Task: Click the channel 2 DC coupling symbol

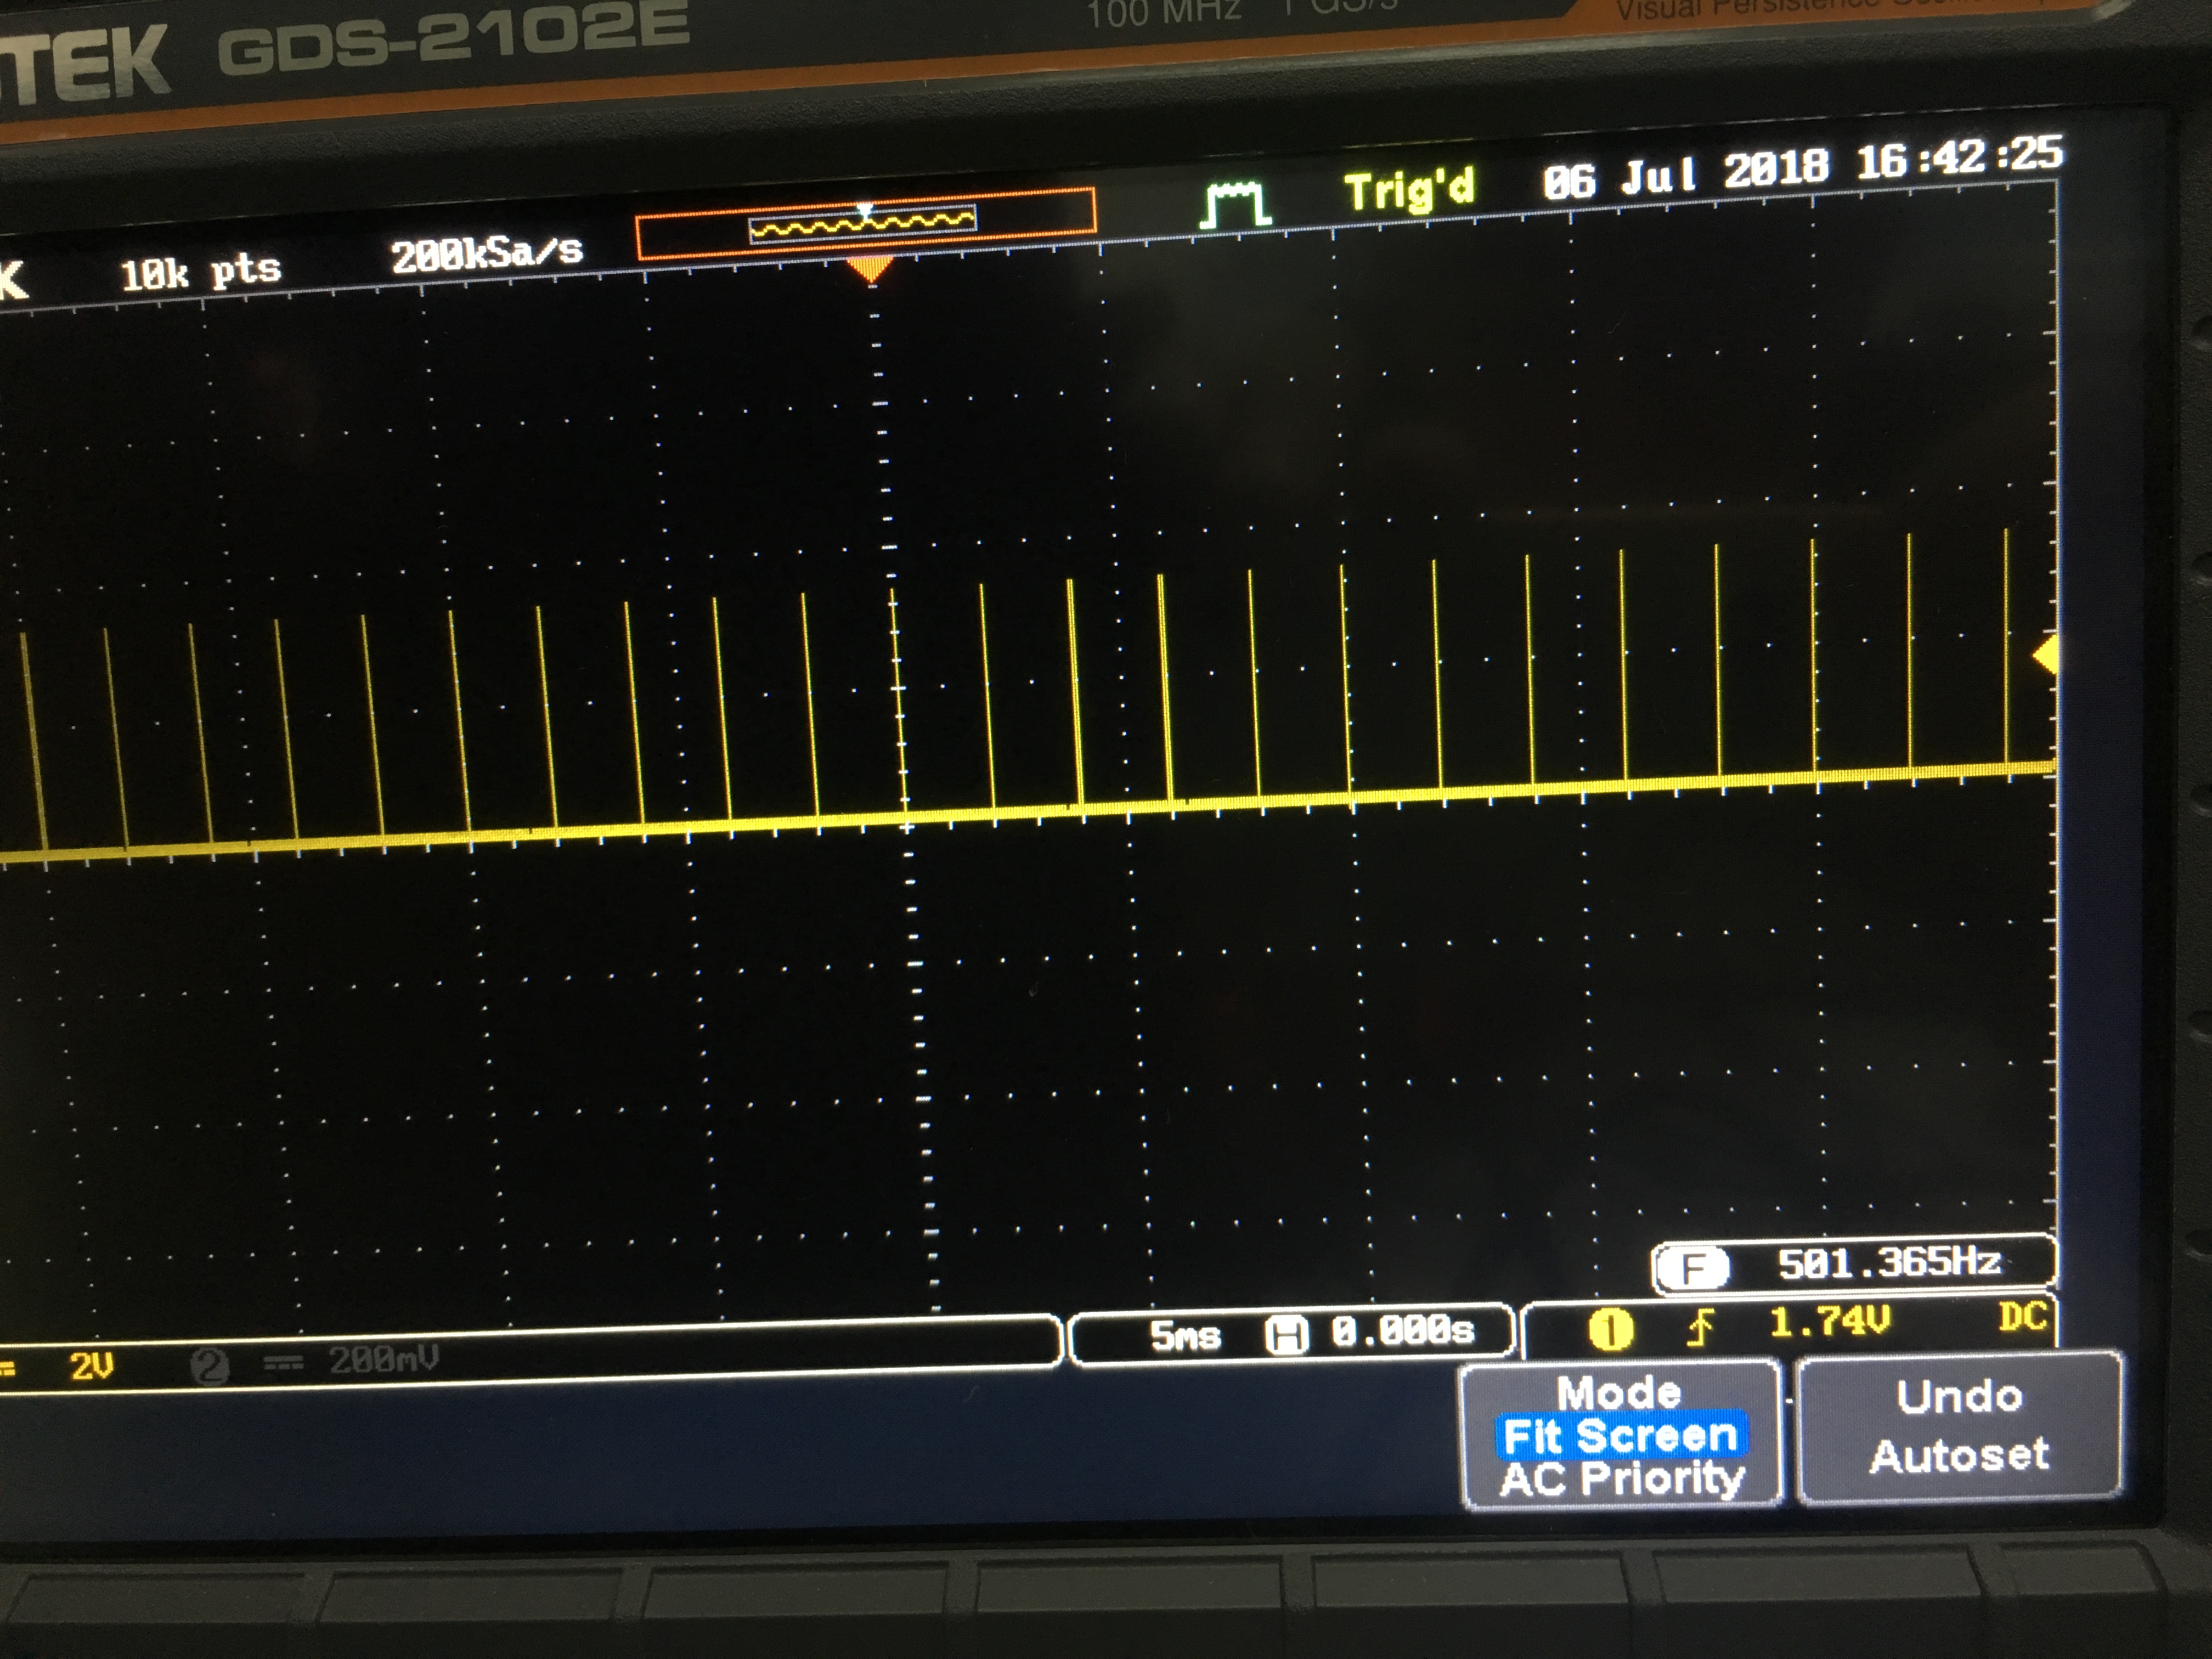Action: [283, 1363]
